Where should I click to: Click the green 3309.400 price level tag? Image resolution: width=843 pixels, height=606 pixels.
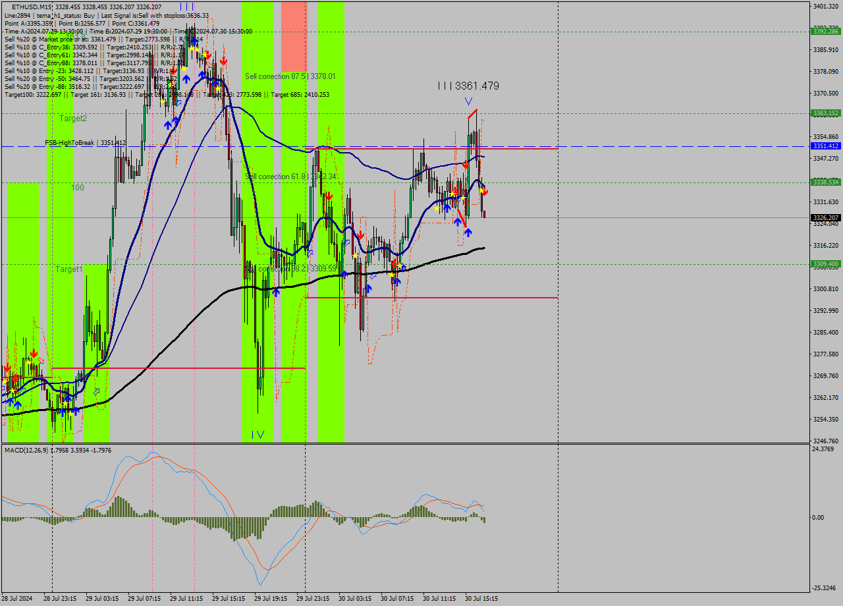825,264
